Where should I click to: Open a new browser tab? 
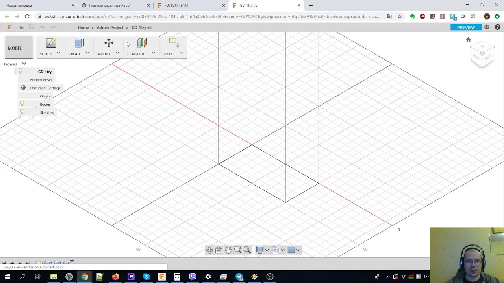pos(311,6)
